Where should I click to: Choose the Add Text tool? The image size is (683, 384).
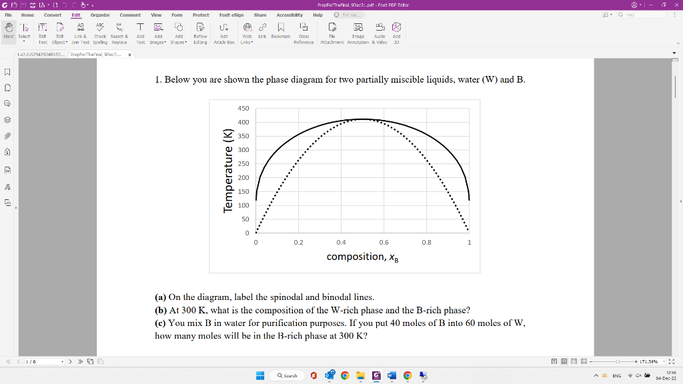(140, 33)
